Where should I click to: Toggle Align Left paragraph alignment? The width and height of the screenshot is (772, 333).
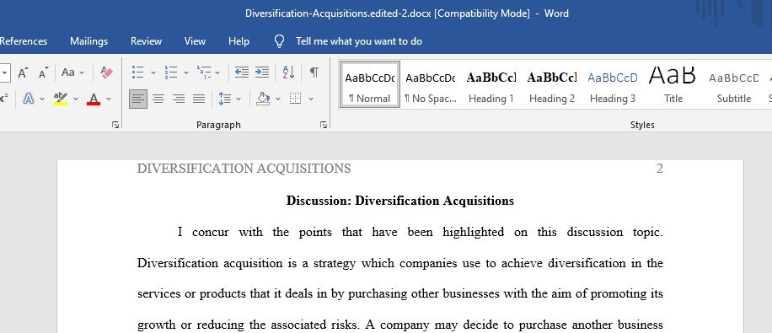click(138, 99)
